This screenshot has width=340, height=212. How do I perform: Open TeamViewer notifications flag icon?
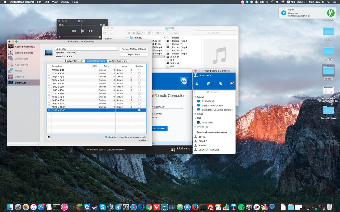pos(231,84)
